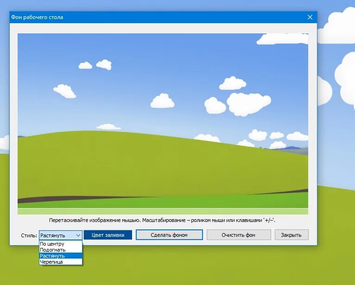Select 'Черепица' tile style option
This screenshot has width=355, height=285.
60,262
